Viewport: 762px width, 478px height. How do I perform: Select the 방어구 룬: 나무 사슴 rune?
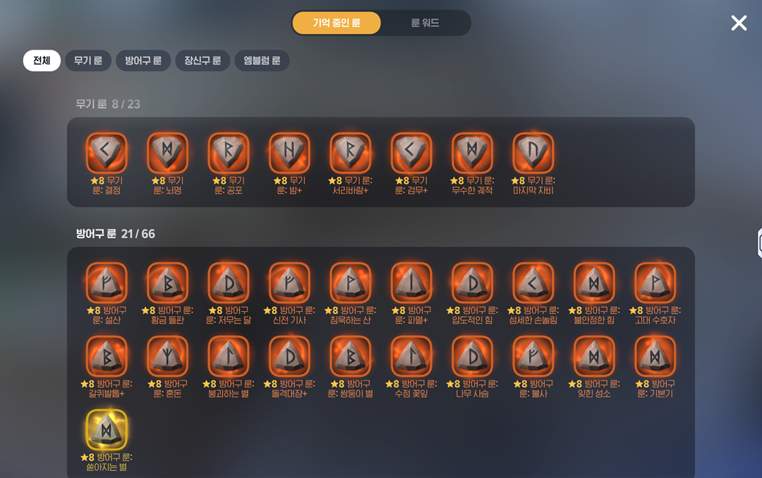472,357
